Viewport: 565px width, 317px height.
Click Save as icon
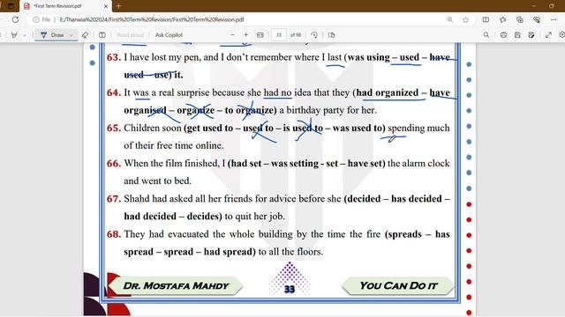[x=531, y=35]
